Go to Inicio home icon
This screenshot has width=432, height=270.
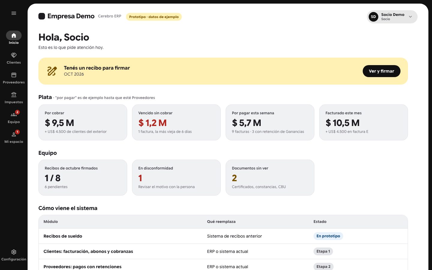(x=14, y=35)
